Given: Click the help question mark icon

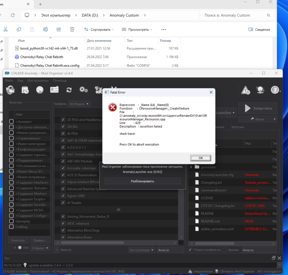Looking at the screenshot, I should pyautogui.click(x=275, y=90).
